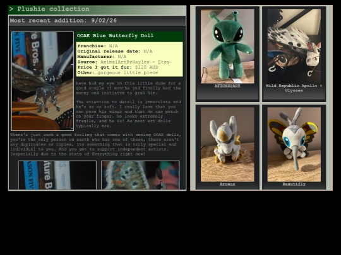Image resolution: width=341 pixels, height=255 pixels.
Task: Click the Franchise: N/A line
Action: tap(97, 46)
